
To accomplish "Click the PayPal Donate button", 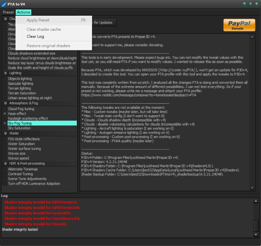I will point(239,25).
